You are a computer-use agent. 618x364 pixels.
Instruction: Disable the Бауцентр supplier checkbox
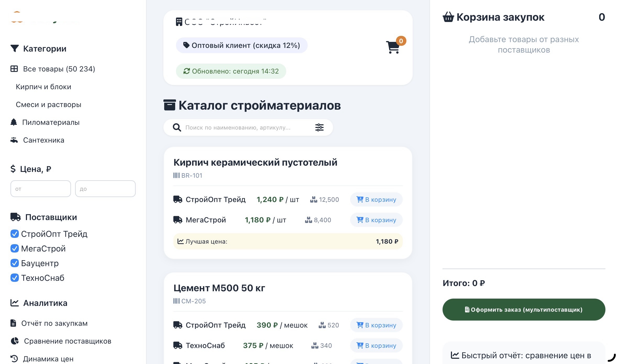click(x=14, y=263)
